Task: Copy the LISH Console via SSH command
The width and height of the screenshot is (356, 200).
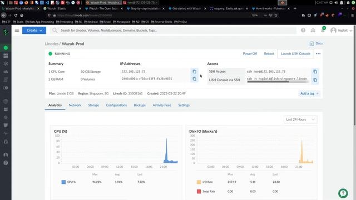Action: tap(315, 80)
